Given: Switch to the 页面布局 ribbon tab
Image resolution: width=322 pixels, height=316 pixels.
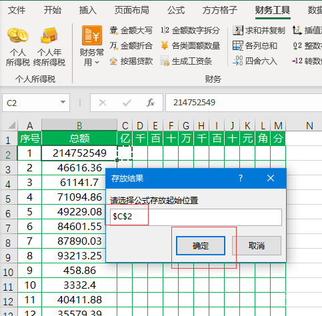Looking at the screenshot, I should coord(132,10).
